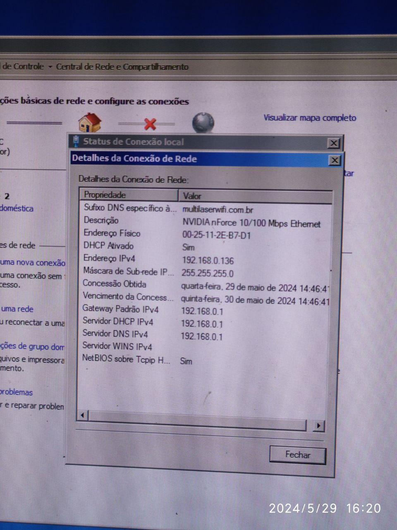Open the uma nova conexão link

click(x=33, y=263)
